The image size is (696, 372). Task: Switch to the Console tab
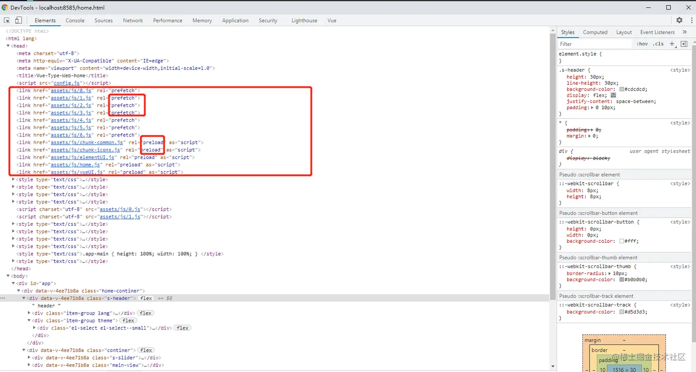(x=75, y=20)
